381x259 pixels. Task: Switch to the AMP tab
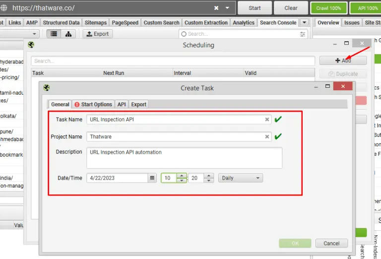(32, 23)
